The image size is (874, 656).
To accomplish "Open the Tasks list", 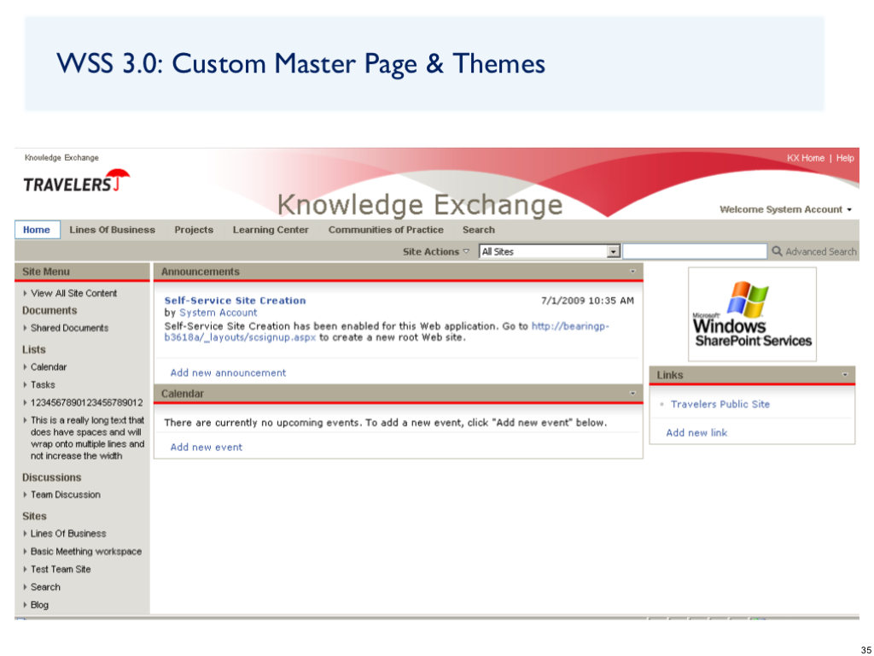I will pyautogui.click(x=43, y=384).
